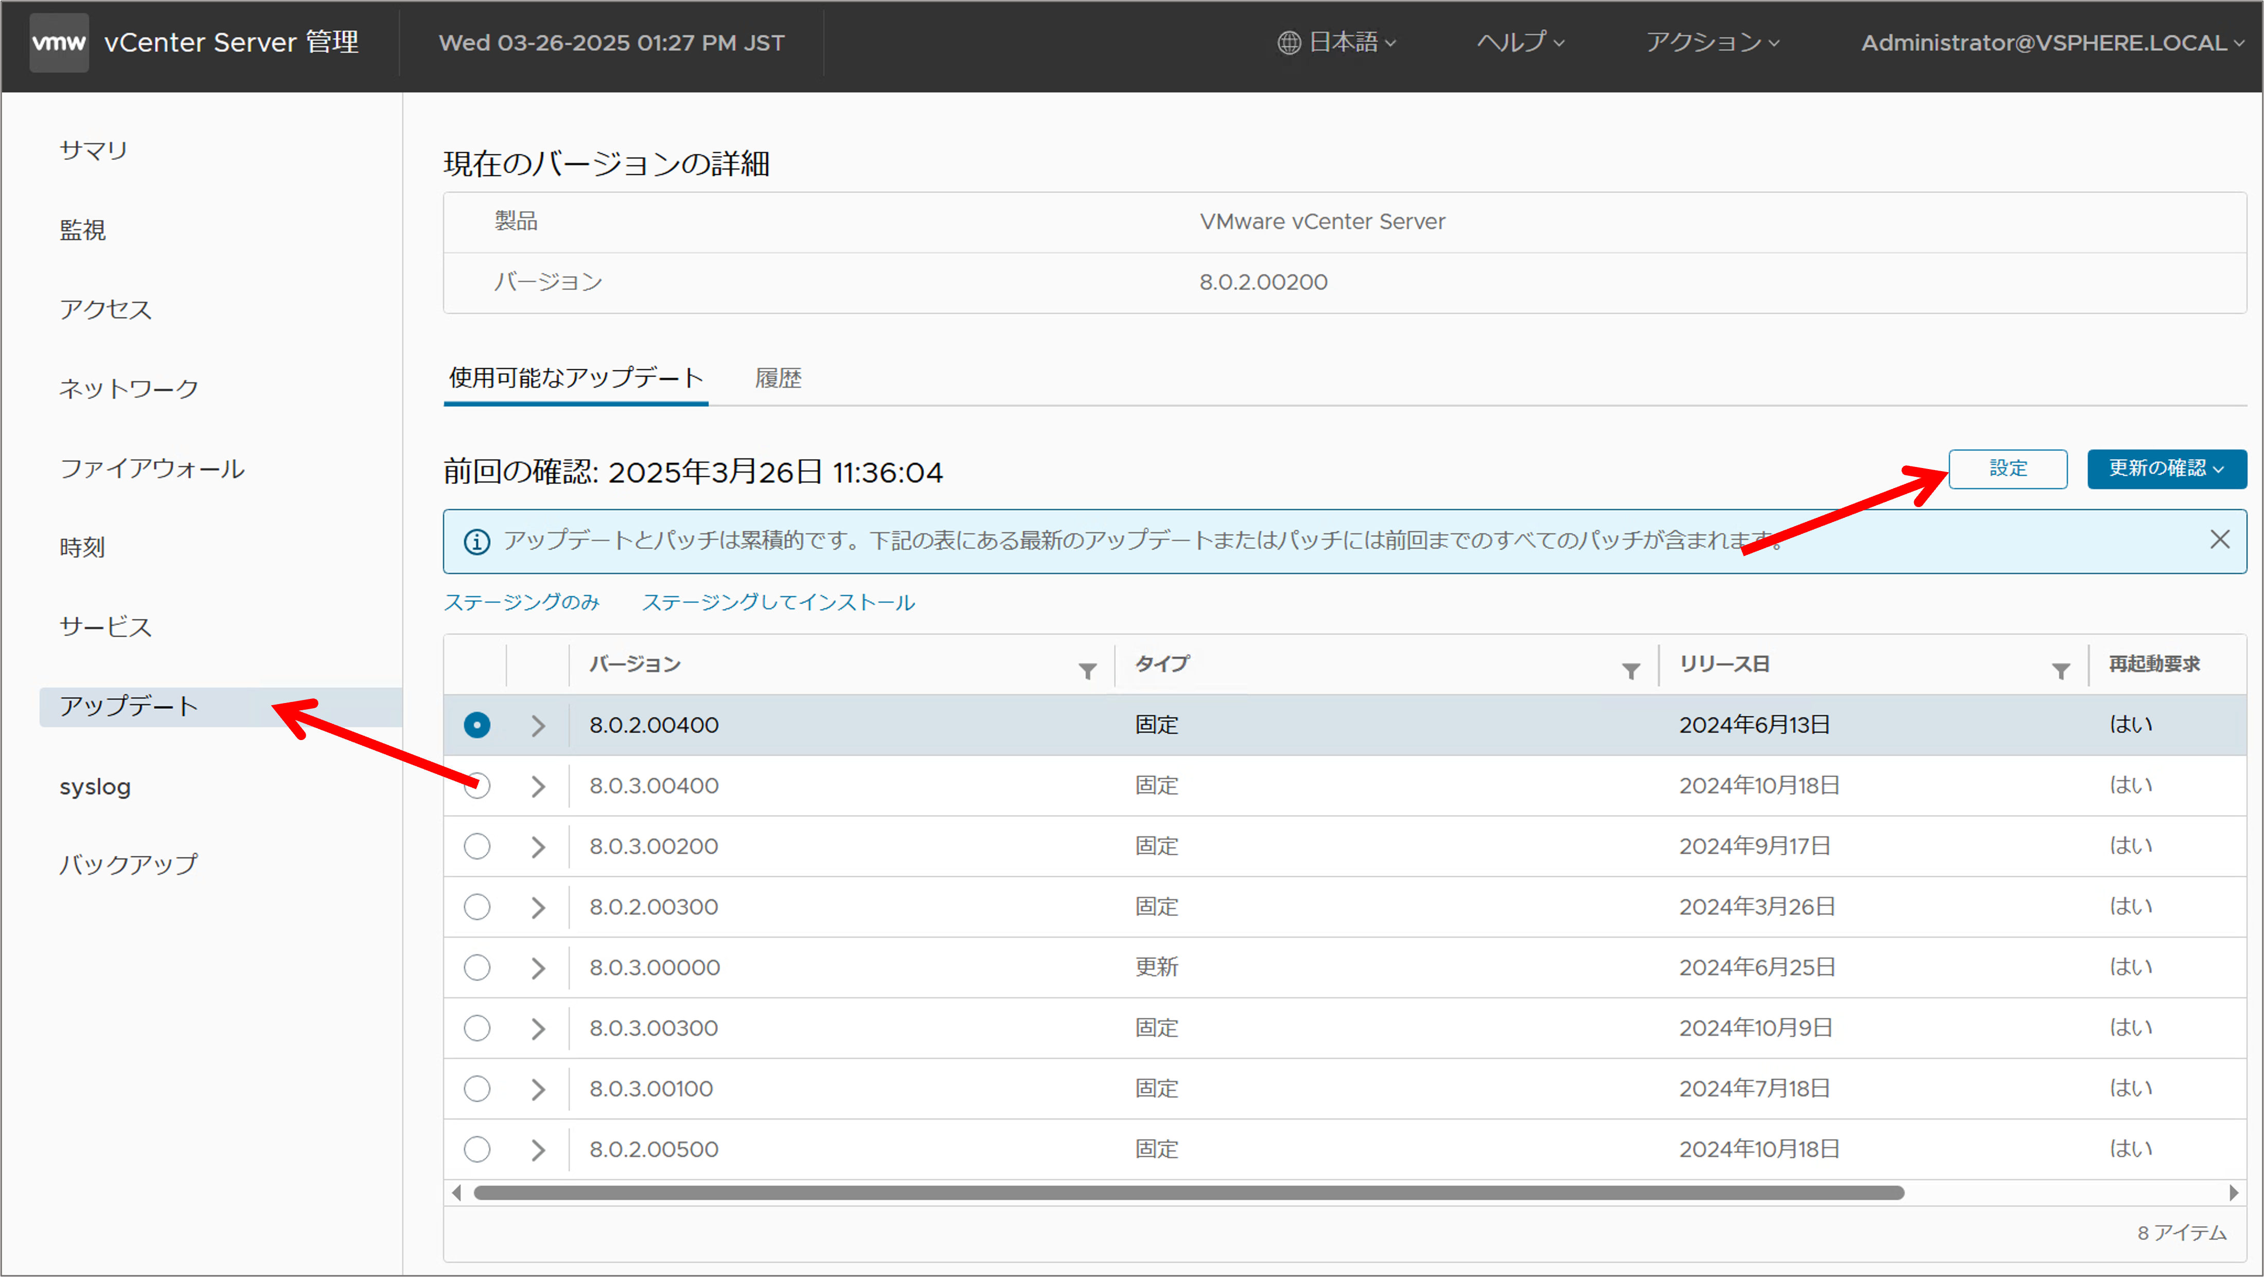This screenshot has height=1277, width=2264.
Task: Open the 更新の確認 dropdown button
Action: 2166,468
